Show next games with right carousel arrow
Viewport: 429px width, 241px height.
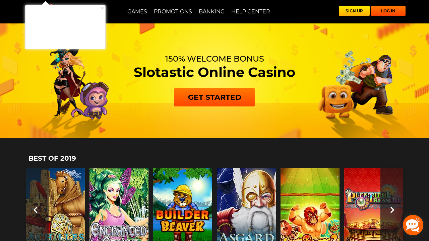click(x=392, y=210)
